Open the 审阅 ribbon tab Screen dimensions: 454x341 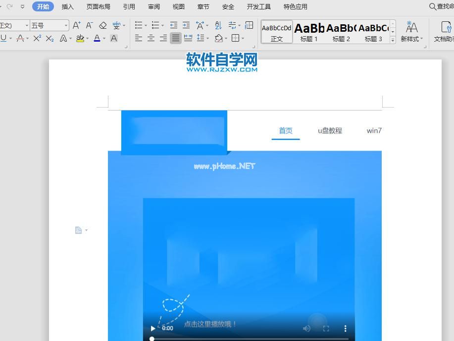pyautogui.click(x=153, y=6)
